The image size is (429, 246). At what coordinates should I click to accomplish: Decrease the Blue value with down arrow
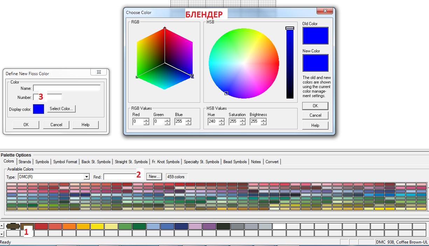(188, 123)
